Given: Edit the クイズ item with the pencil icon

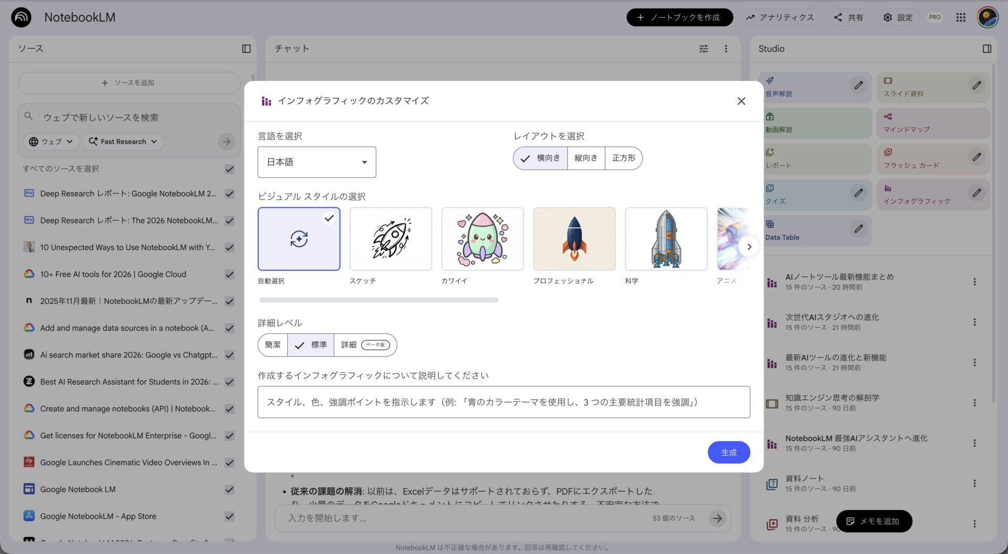Looking at the screenshot, I should [x=858, y=193].
